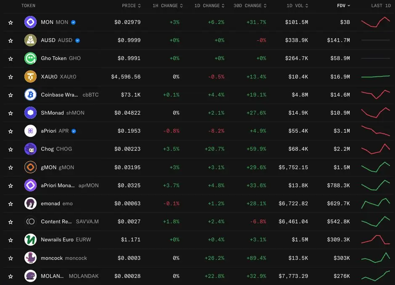The image size is (395, 285).
Task: Open the MON token logo icon
Action: click(x=30, y=22)
